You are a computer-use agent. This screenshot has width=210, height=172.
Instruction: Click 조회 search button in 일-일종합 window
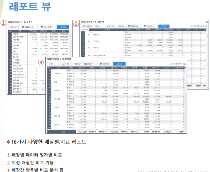(x=63, y=27)
